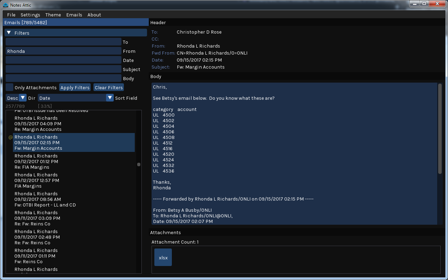Open the File menu
Viewport: 448px width, 280px height.
(11, 15)
